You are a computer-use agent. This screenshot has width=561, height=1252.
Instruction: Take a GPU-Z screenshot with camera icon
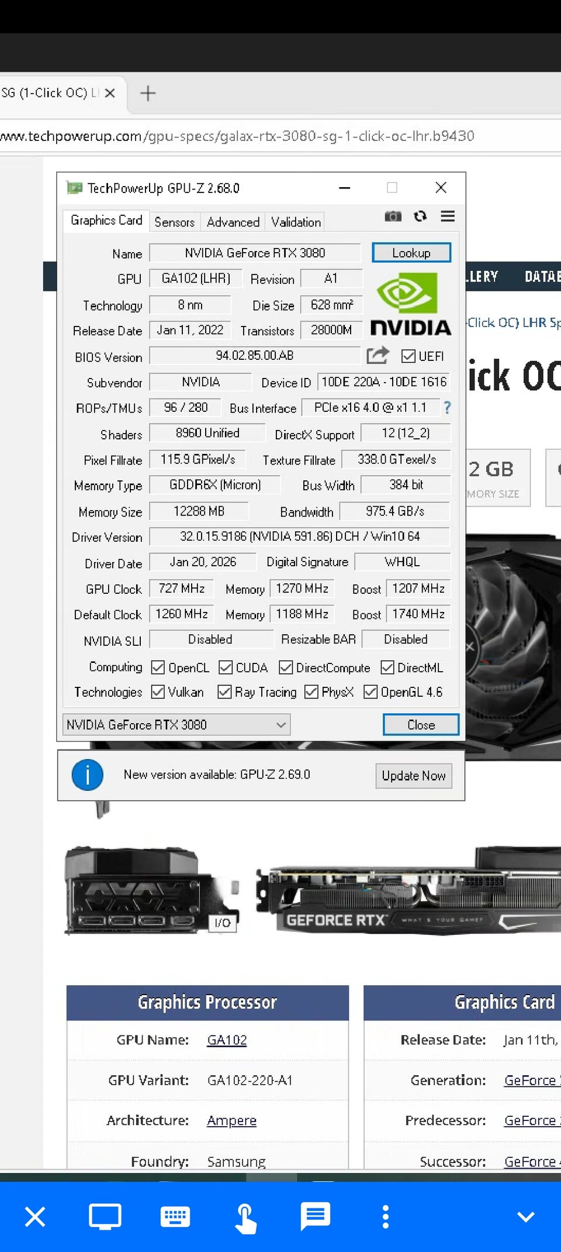393,216
